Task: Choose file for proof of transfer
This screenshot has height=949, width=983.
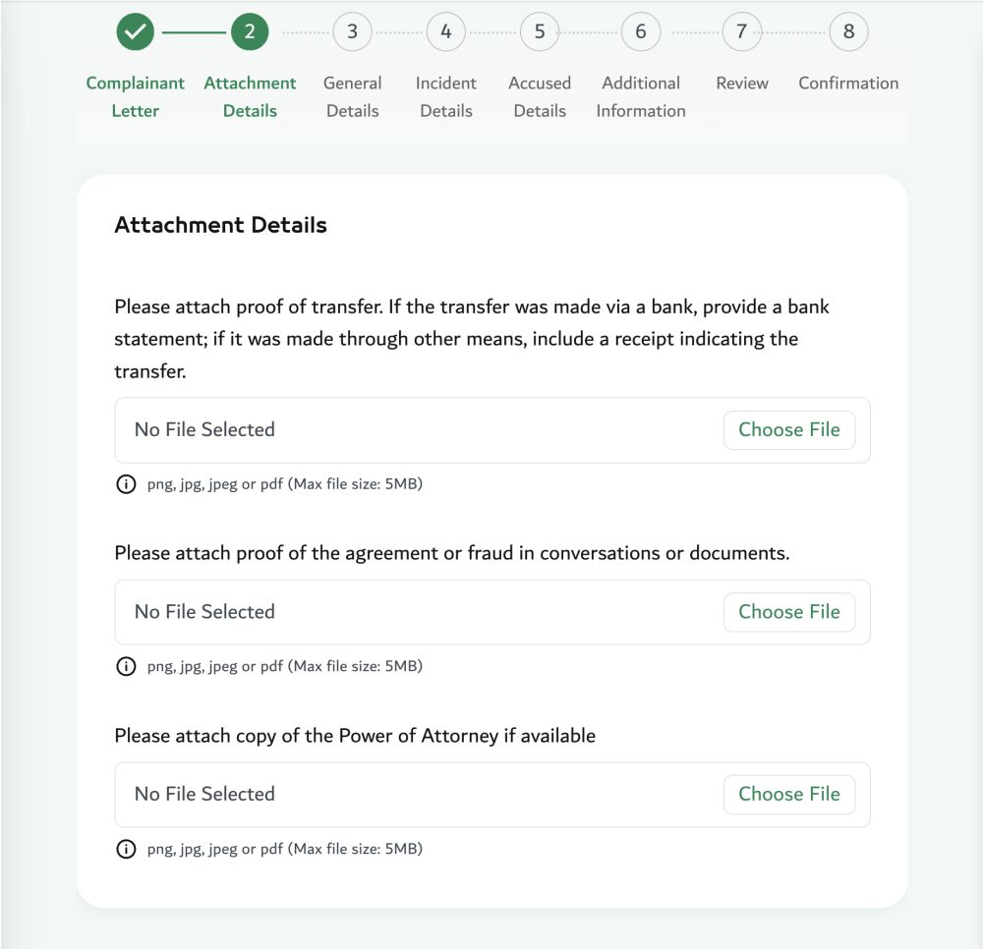Action: tap(789, 429)
